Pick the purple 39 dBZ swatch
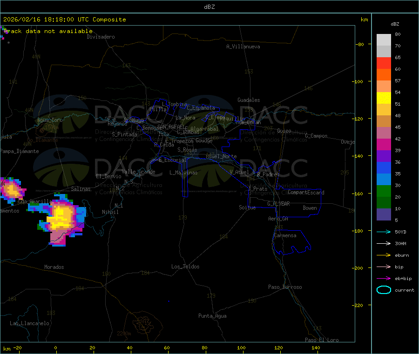This screenshot has width=419, height=354. (x=384, y=156)
